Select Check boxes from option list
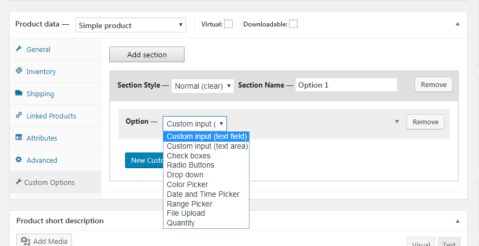 [x=188, y=156]
